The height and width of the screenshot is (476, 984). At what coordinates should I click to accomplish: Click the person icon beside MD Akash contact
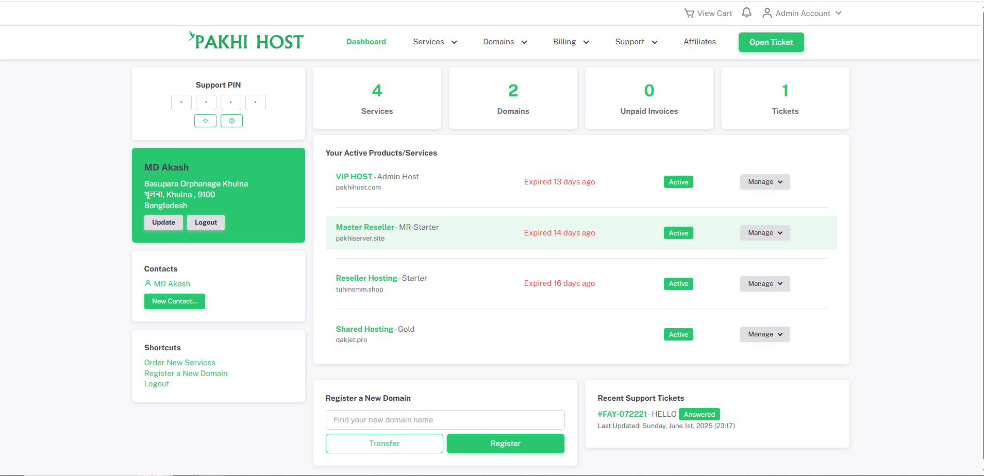pyautogui.click(x=147, y=283)
